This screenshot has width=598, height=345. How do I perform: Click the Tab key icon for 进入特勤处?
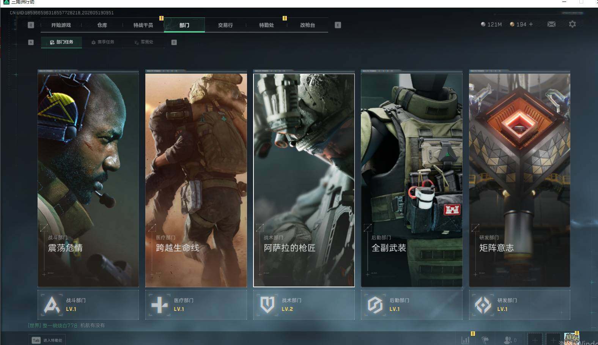[36, 340]
